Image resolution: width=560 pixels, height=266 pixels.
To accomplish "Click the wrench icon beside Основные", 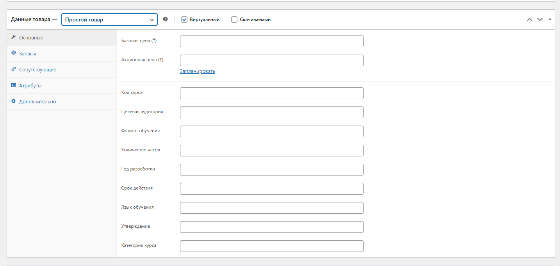I will (x=14, y=37).
